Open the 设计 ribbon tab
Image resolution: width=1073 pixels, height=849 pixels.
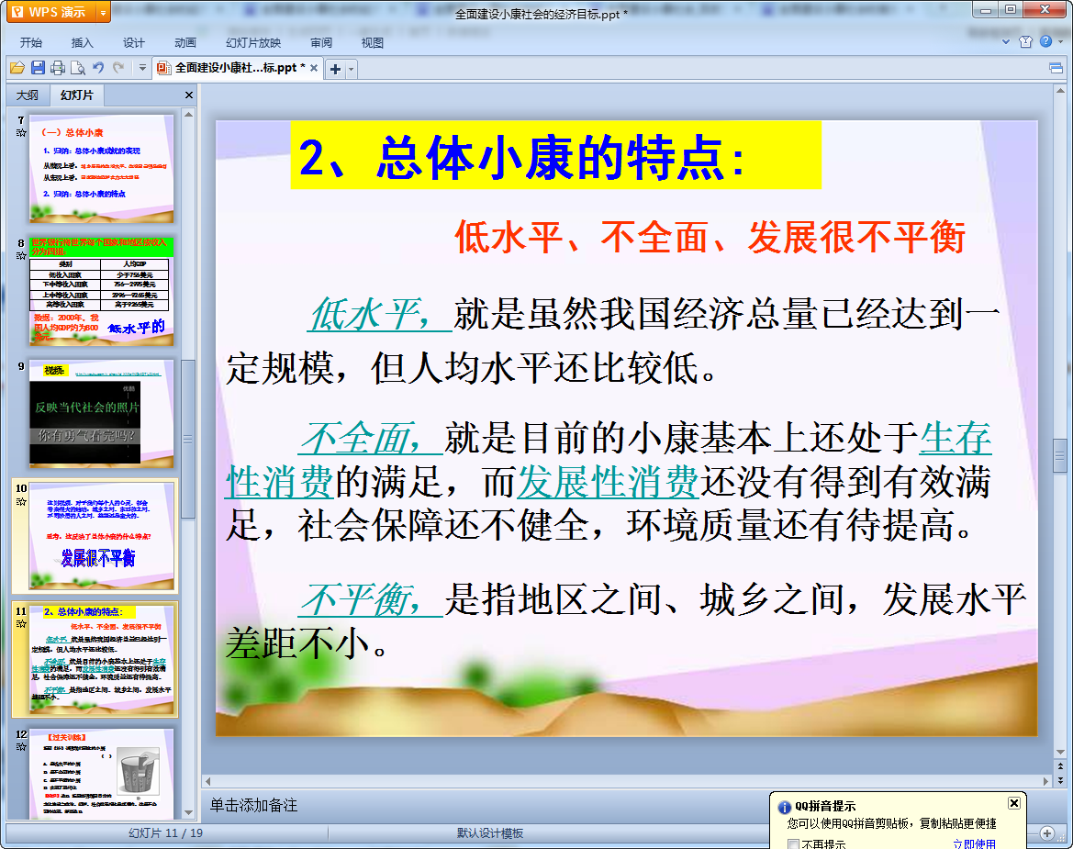pos(133,42)
